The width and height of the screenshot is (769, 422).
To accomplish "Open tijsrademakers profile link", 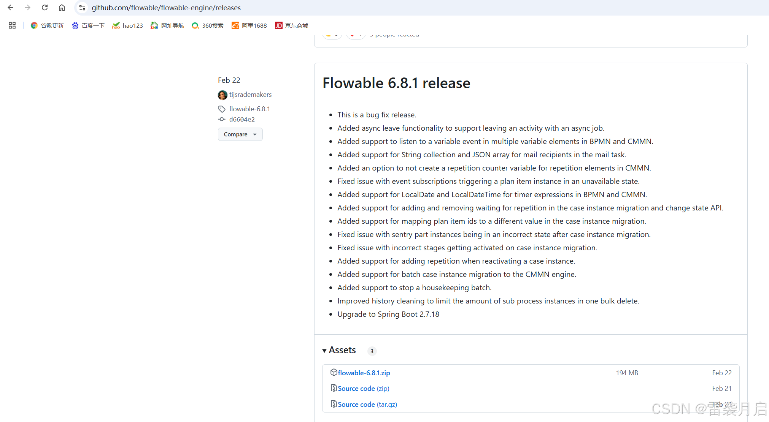I will [250, 95].
